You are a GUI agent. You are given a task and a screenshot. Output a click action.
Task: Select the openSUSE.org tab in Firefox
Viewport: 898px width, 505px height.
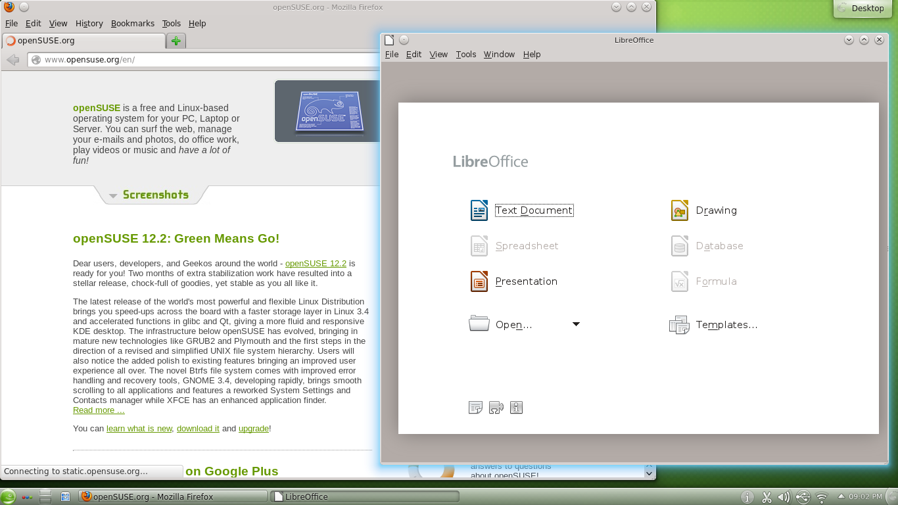click(x=83, y=41)
